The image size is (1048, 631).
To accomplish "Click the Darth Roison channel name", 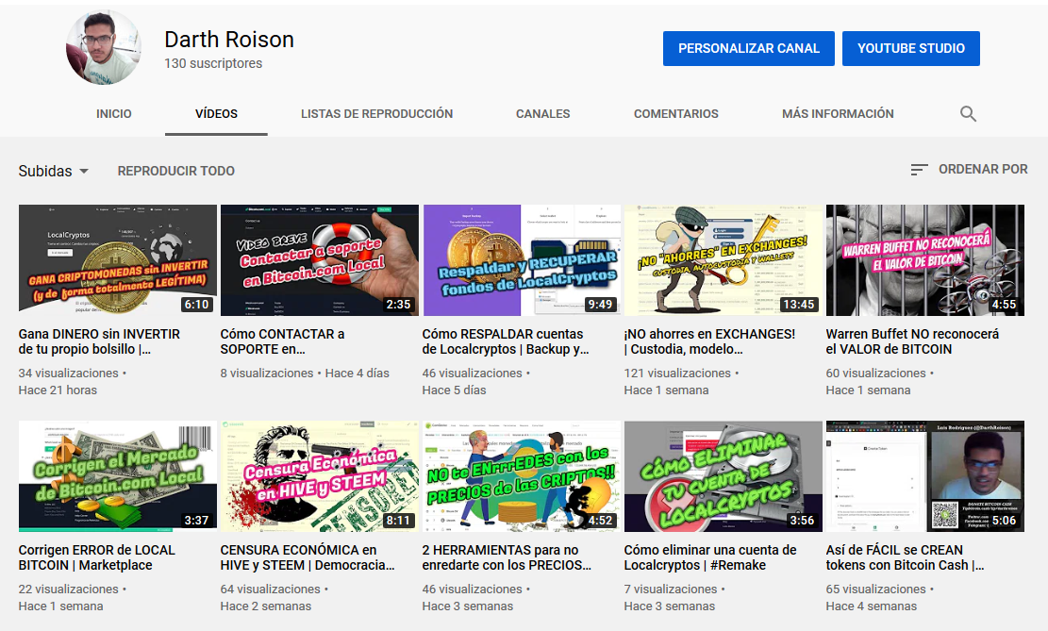I will (229, 40).
